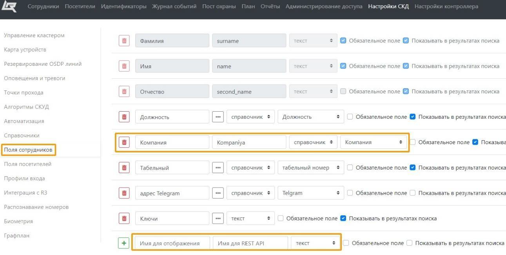Image resolution: width=506 pixels, height=255 pixels.
Task: Click the Имя для отображения input field
Action: [171, 243]
